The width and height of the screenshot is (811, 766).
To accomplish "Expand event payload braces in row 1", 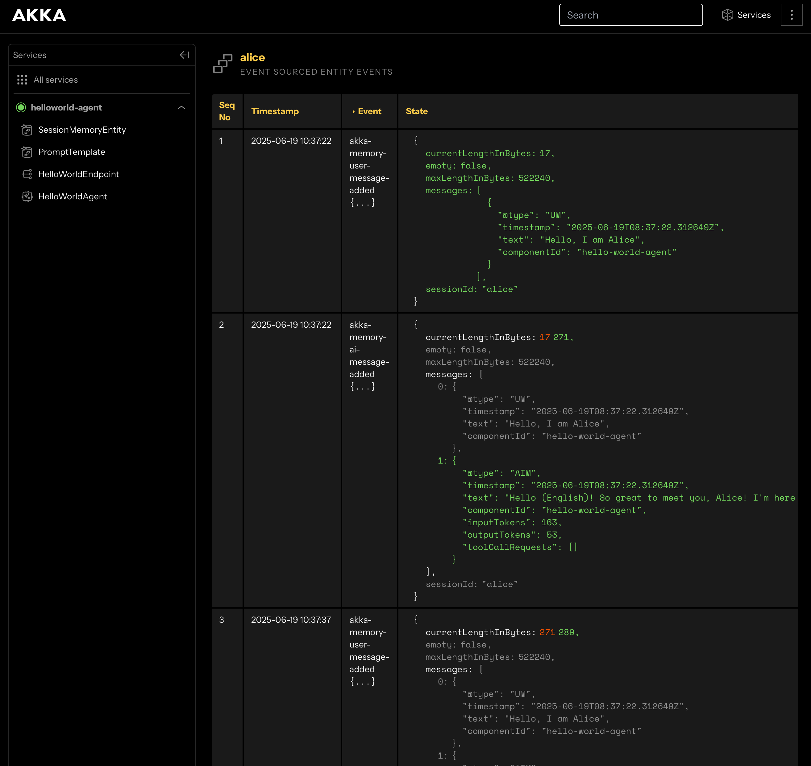I will click(362, 202).
